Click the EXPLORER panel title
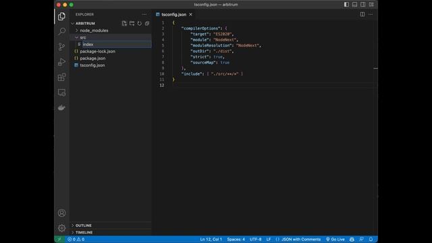Screen dimensions: 432x243 (x=84, y=14)
